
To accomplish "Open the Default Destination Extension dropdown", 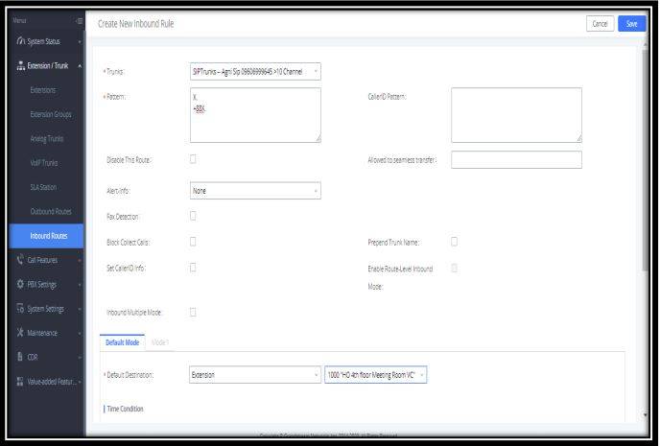I will 255,375.
